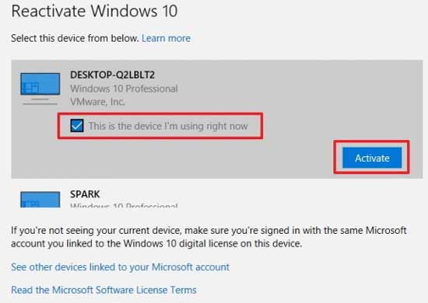
Task: Click "Windows 10 Professional" under DESKTOP-Q2LBLT2
Action: pos(124,89)
